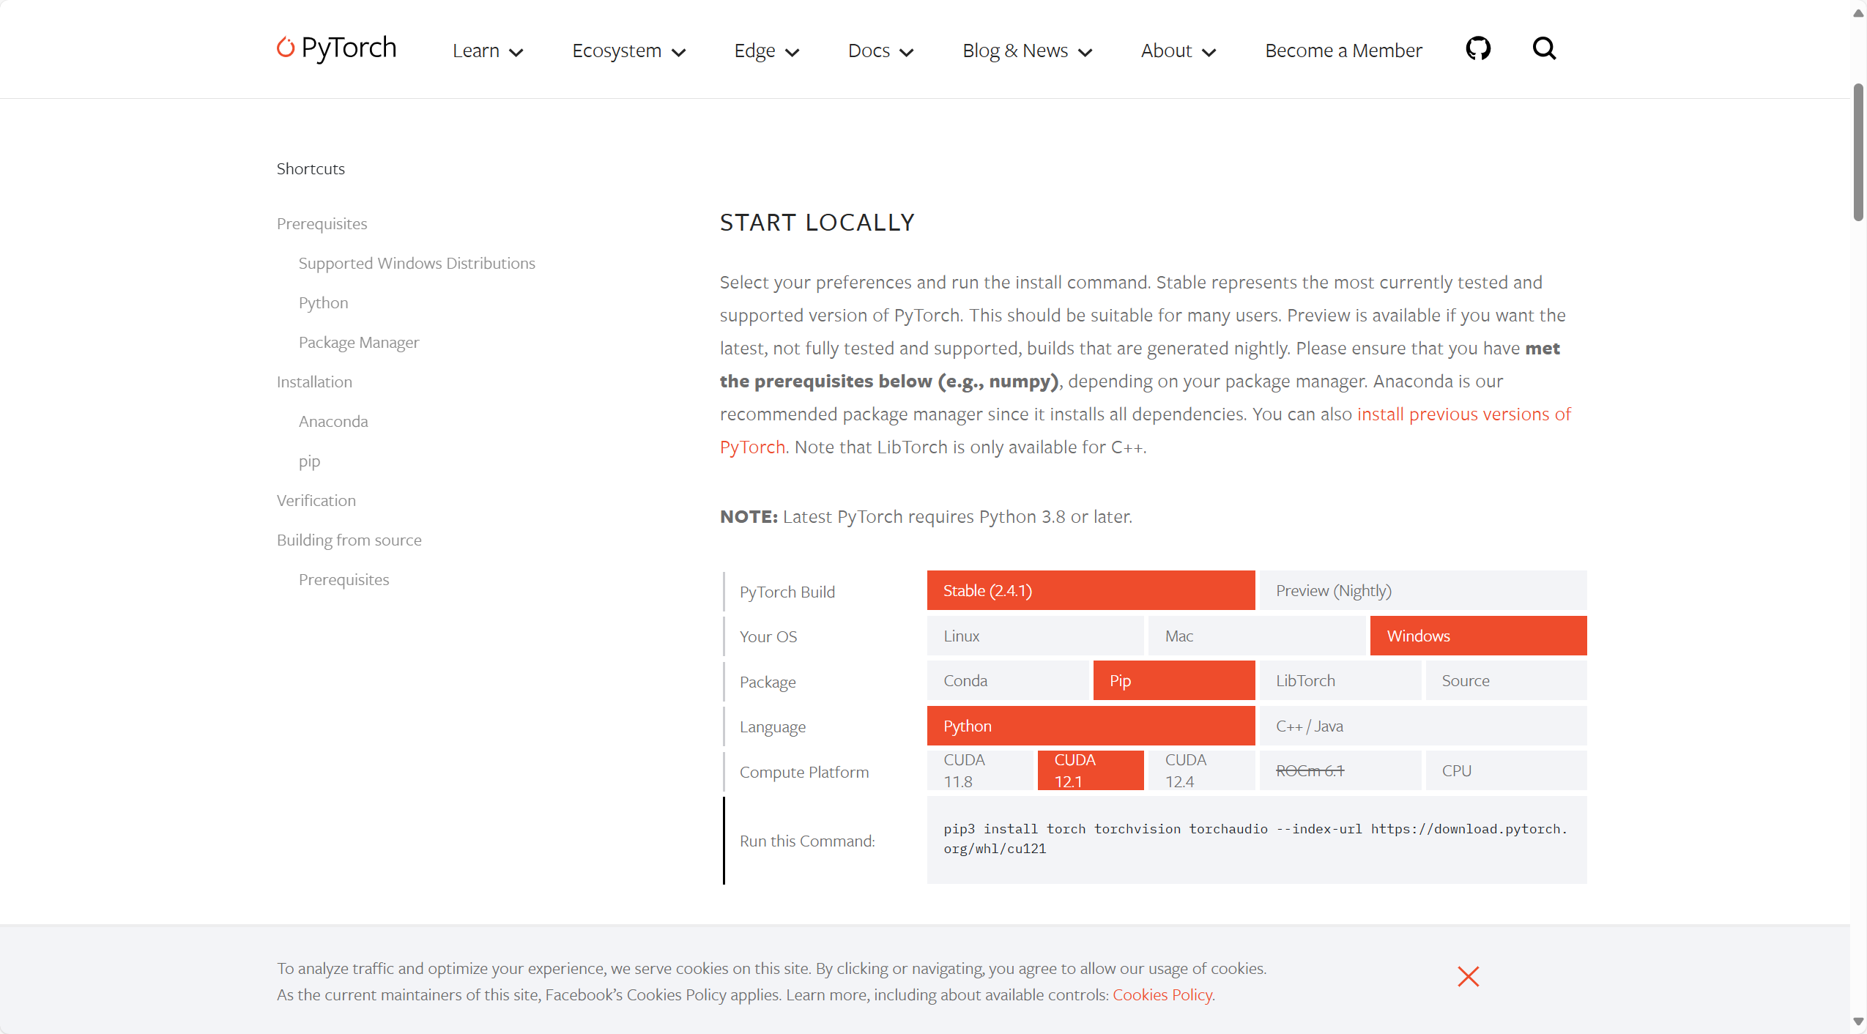Expand the Learn dropdown menu
Screen dimensions: 1867x1034
[487, 51]
